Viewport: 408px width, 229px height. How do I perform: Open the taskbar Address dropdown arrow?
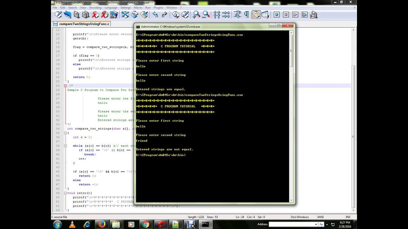316,224
